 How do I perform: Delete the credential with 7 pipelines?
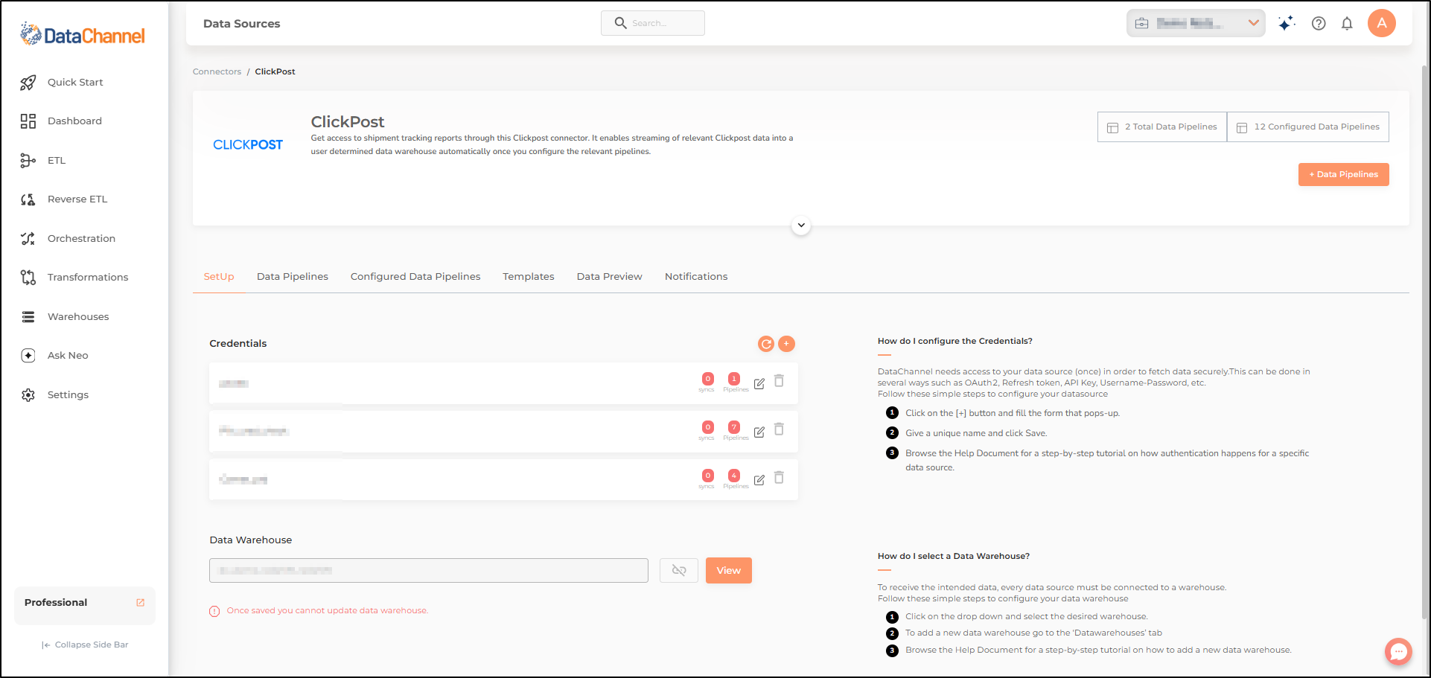tap(779, 429)
